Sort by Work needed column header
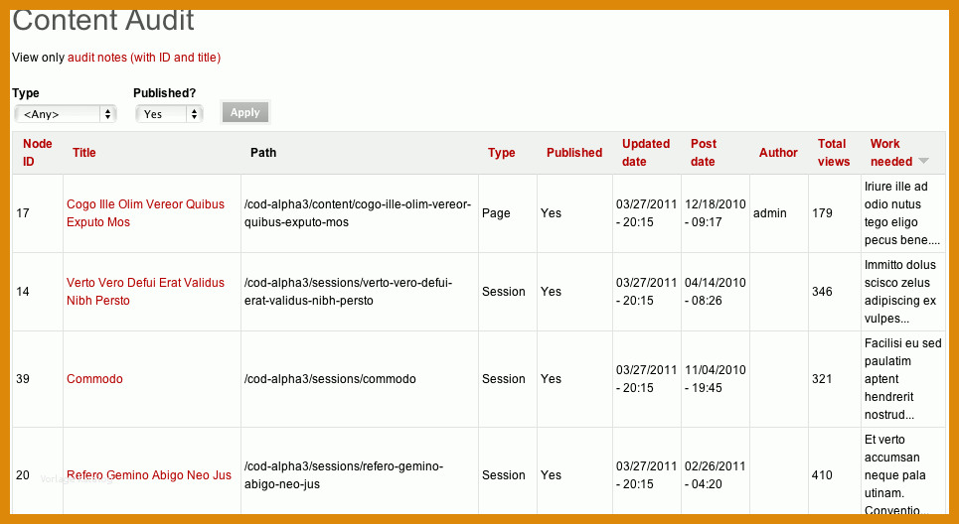 pos(891,153)
